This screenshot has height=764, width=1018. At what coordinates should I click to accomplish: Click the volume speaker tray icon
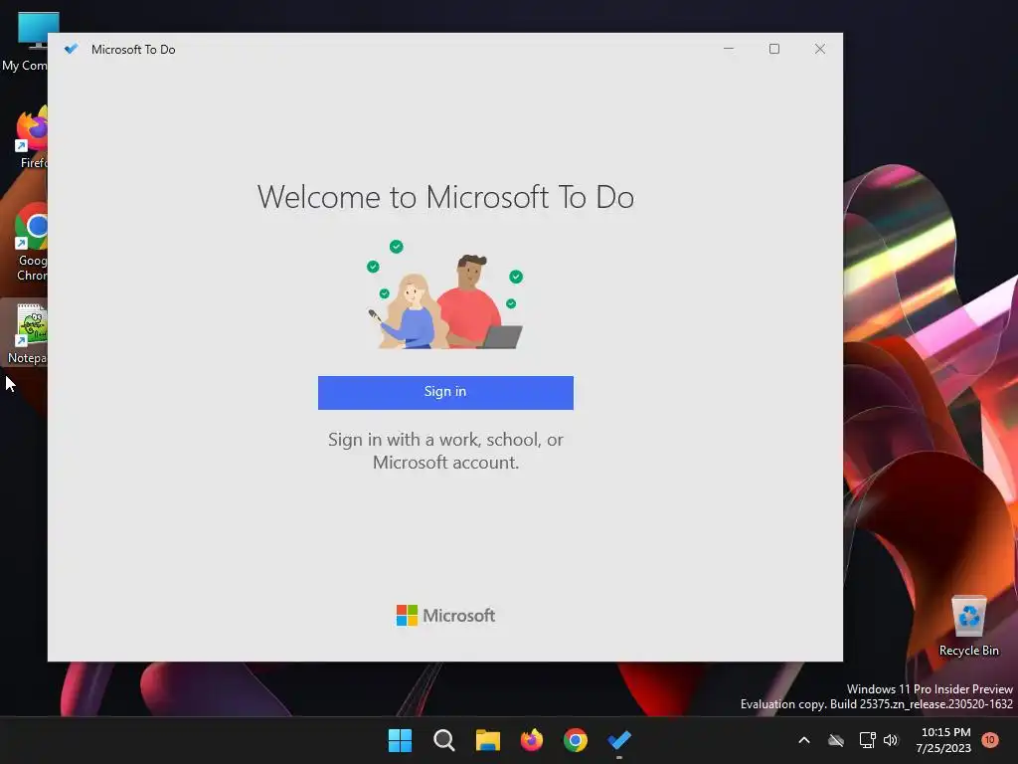click(x=891, y=740)
